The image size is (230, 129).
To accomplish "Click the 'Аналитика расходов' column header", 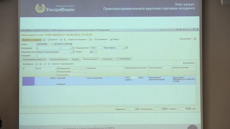I will (x=184, y=71).
